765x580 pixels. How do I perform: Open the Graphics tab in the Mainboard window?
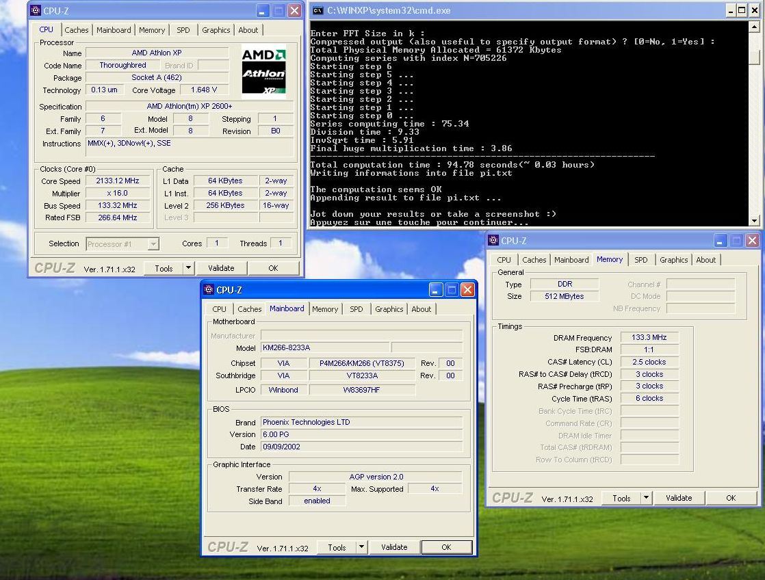(389, 308)
